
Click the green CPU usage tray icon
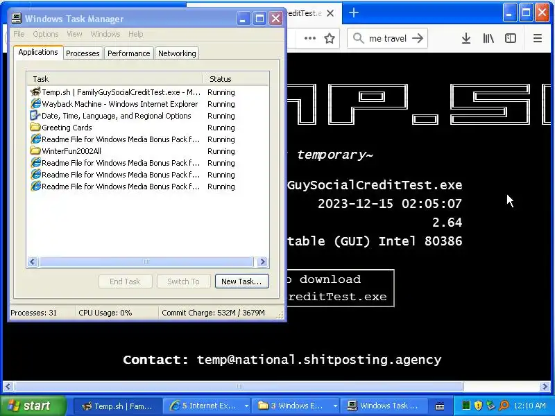[x=466, y=406]
